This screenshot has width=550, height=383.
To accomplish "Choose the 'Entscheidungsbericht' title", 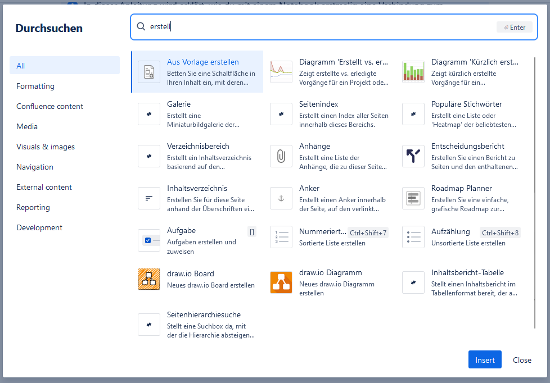I will [467, 146].
